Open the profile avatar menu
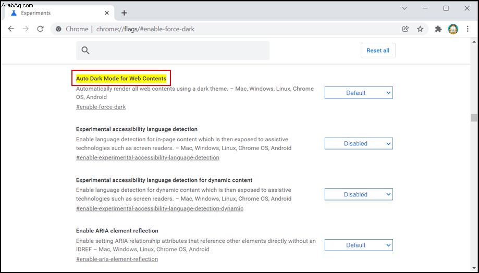The image size is (479, 273). (453, 29)
